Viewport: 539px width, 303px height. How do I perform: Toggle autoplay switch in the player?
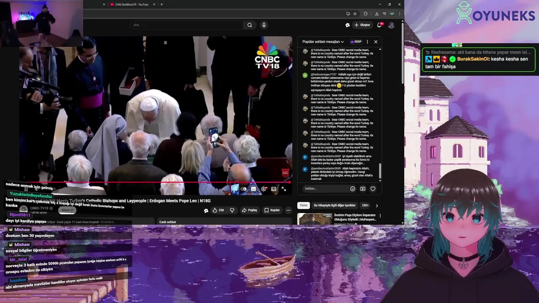click(244, 189)
